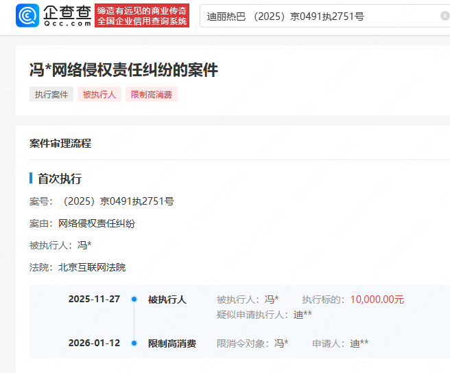
Task: Click the bold 限制高消费 timeline event label
Action: point(171,343)
